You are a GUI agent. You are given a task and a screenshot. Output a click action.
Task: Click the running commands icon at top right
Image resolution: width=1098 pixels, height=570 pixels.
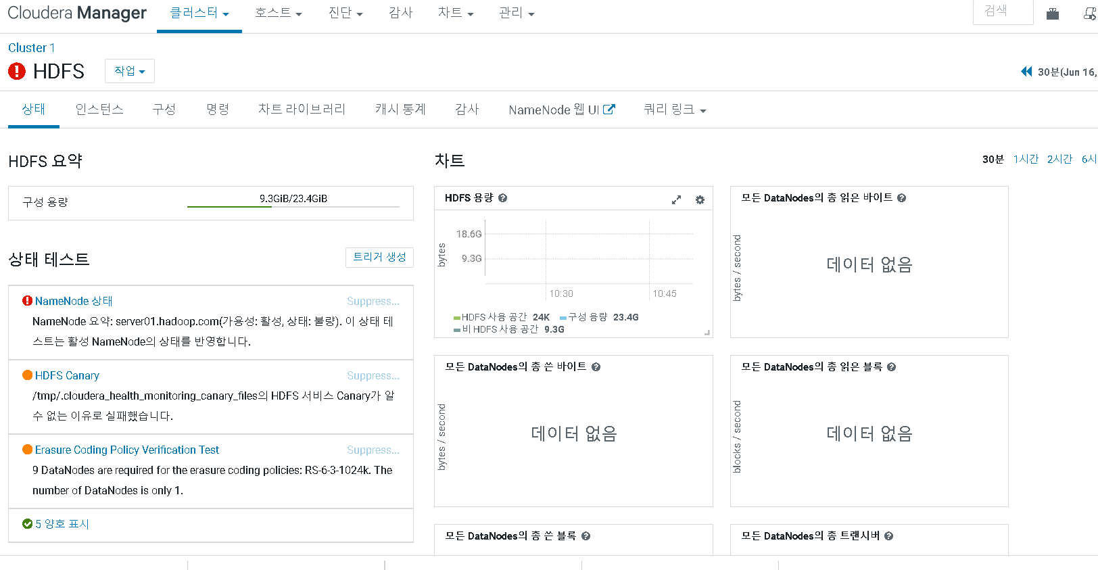tap(1090, 14)
